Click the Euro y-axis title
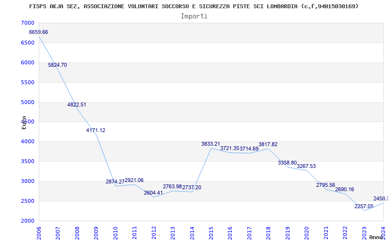This screenshot has height=242, width=388. (24, 123)
